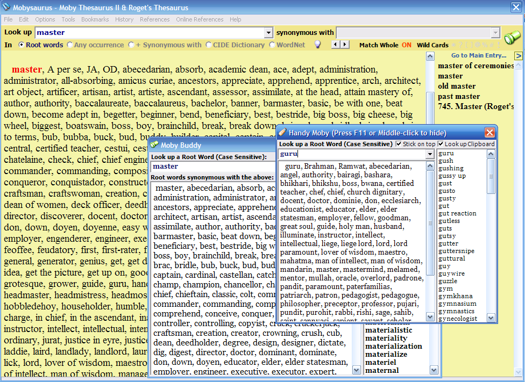Image resolution: width=525 pixels, height=382 pixels.
Task: Open the Bookmarks menu
Action: tap(95, 19)
